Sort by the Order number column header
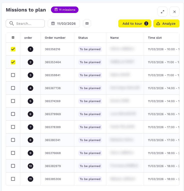 pyautogui.click(x=55, y=38)
